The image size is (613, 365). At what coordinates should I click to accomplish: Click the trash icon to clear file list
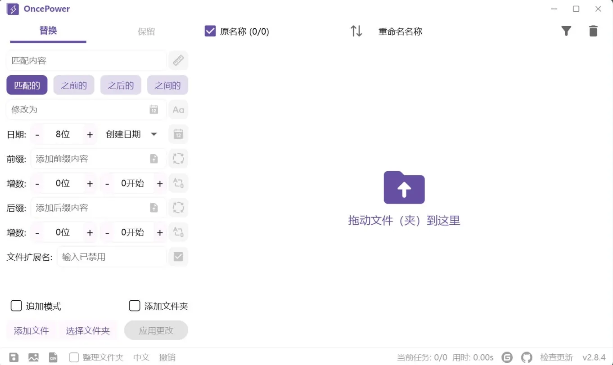click(x=593, y=31)
